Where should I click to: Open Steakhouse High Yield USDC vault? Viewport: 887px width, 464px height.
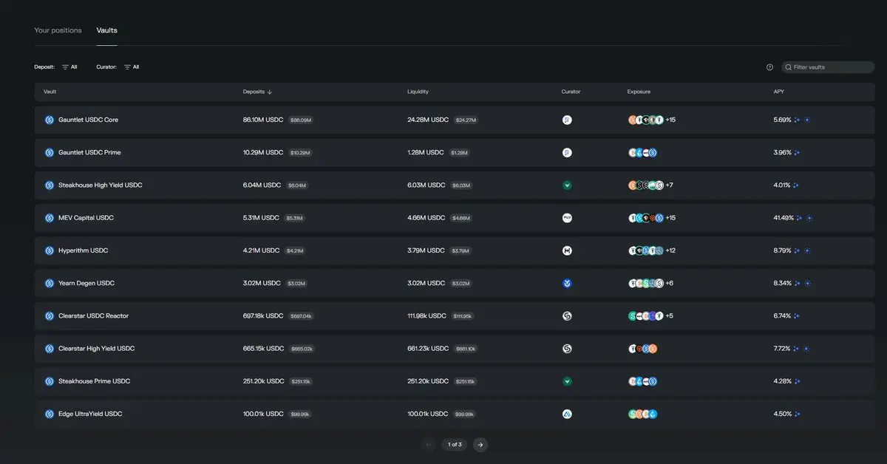[x=455, y=185]
